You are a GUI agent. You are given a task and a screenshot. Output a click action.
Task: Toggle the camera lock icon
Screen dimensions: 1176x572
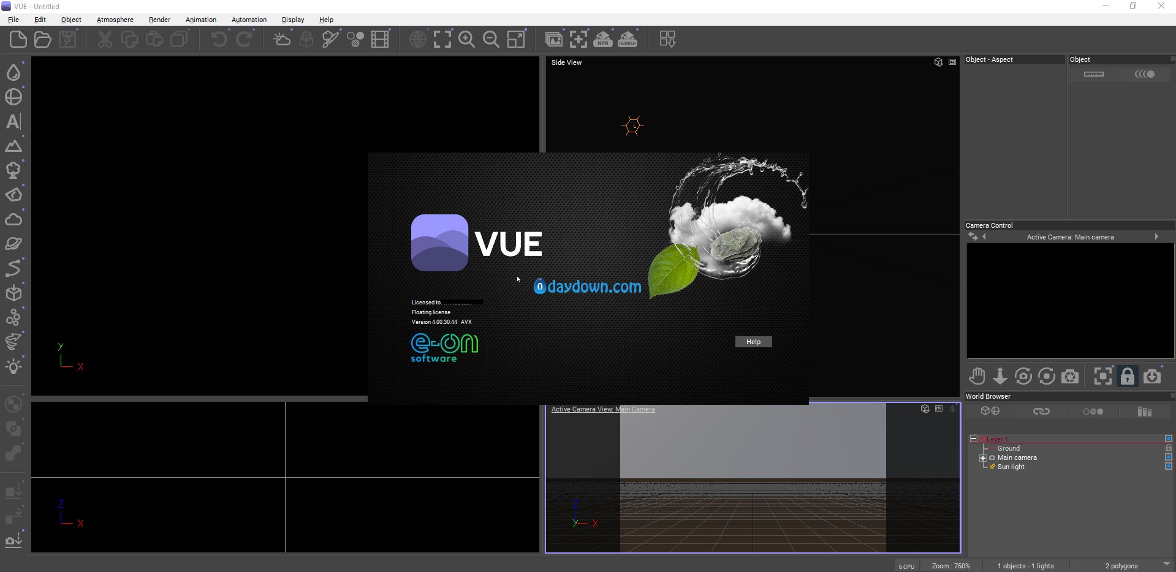tap(1128, 376)
